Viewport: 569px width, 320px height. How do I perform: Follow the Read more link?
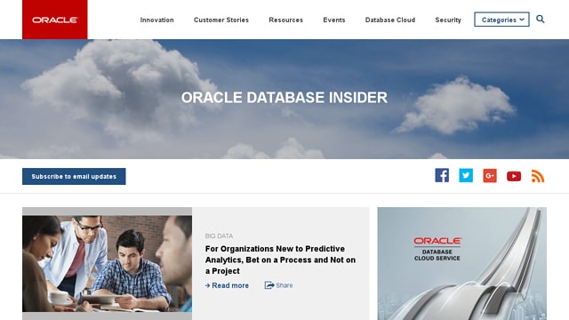(x=228, y=285)
